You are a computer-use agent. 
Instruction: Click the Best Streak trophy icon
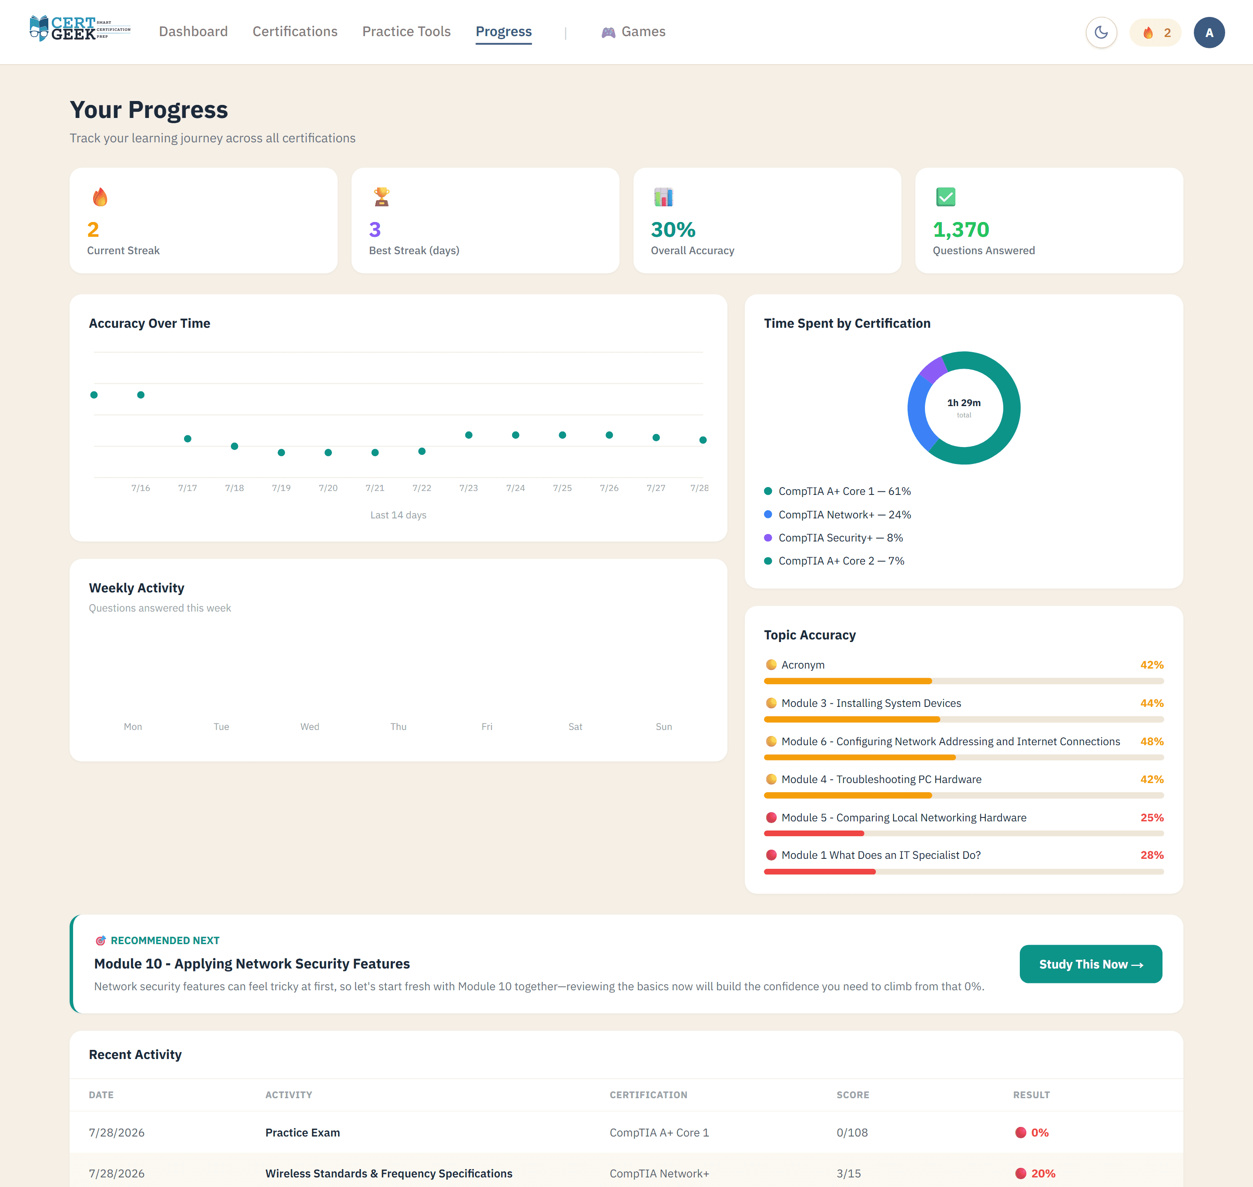[x=382, y=198]
